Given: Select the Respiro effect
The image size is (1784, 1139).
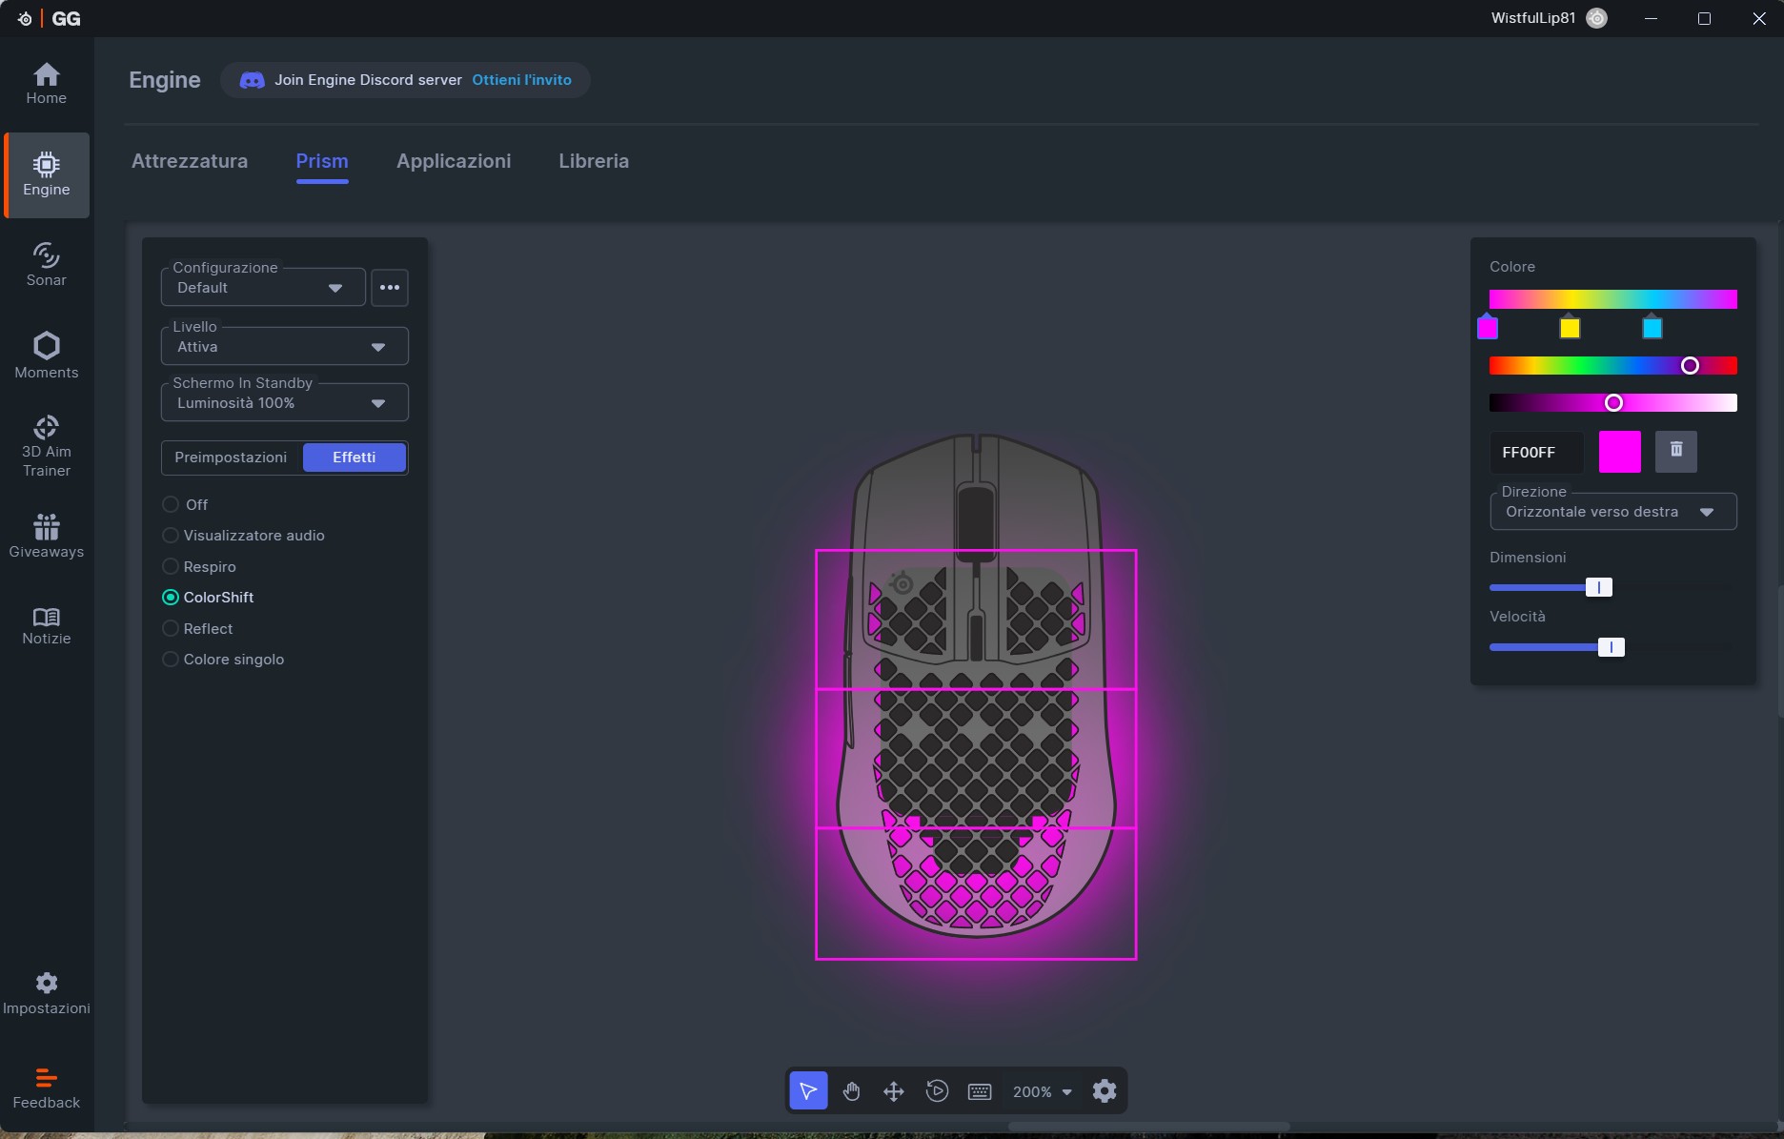Looking at the screenshot, I should 171,567.
